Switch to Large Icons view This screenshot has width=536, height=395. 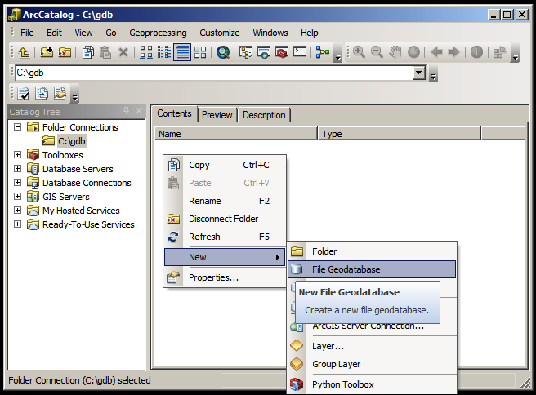(x=146, y=52)
